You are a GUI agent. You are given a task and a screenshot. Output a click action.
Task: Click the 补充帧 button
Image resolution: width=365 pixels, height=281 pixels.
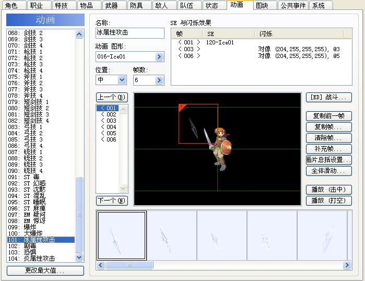[x=328, y=149]
